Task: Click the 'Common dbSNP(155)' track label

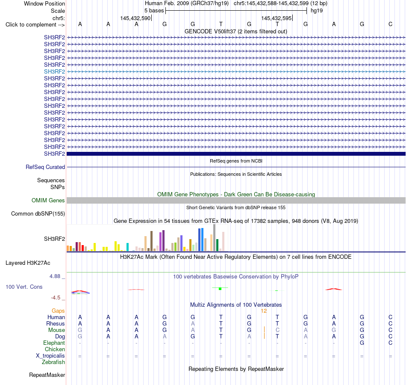Action: tap(38, 213)
